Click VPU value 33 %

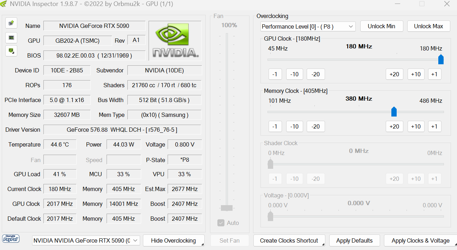185,174
